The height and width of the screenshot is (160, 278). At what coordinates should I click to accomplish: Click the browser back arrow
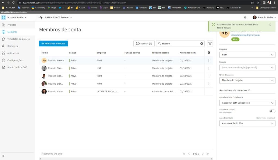[3, 2]
